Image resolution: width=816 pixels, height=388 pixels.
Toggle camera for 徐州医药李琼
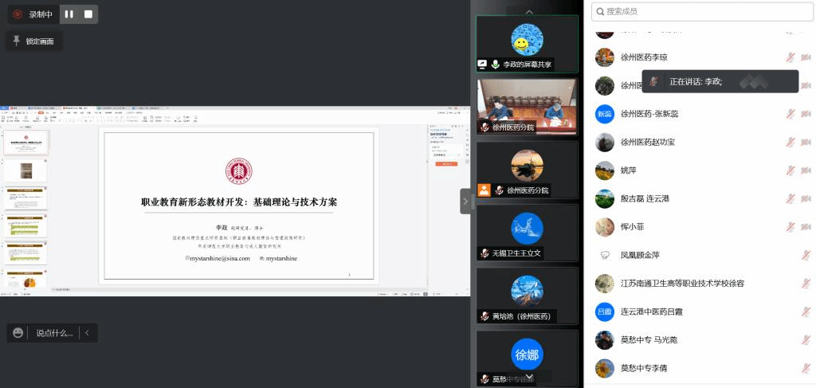806,57
